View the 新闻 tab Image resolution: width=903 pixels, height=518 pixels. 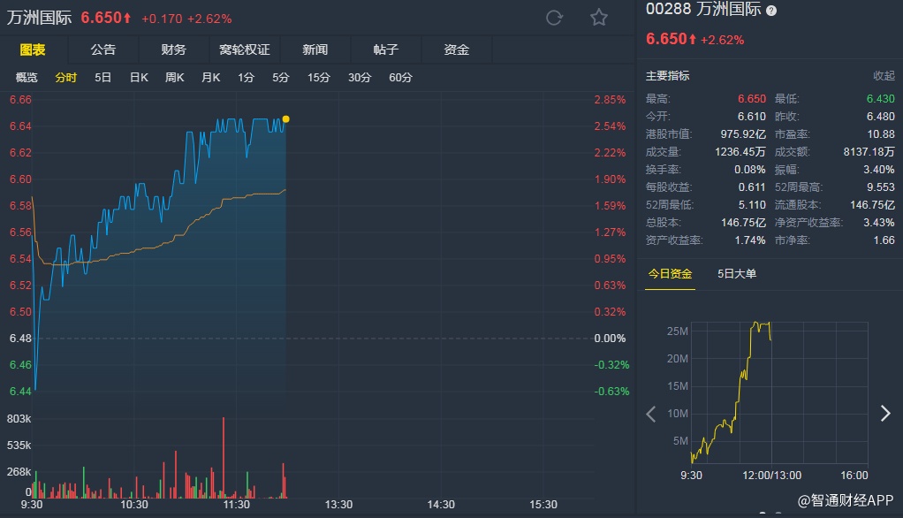315,50
